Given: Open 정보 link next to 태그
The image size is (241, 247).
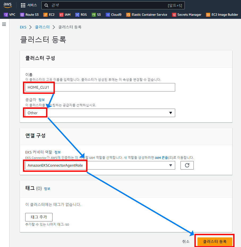Looking at the screenshot, I should click(47, 188).
